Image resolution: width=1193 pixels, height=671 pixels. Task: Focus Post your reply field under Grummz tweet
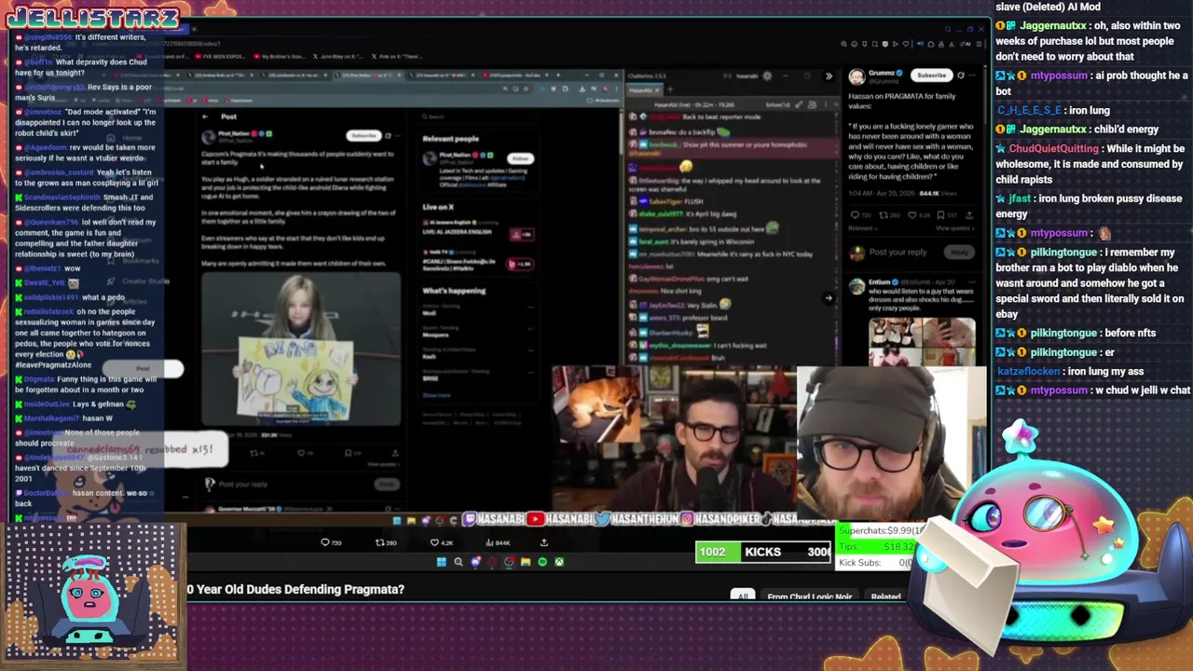tap(898, 253)
